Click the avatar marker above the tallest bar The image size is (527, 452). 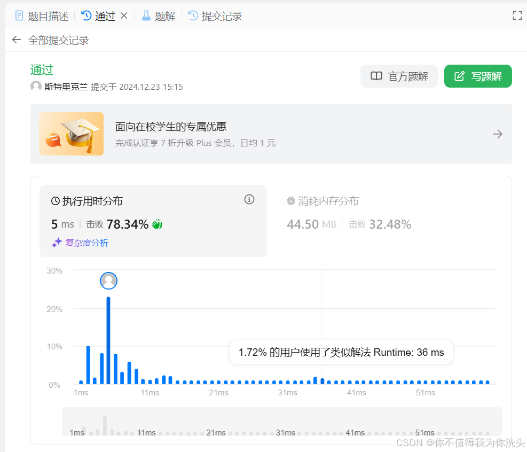coord(108,280)
